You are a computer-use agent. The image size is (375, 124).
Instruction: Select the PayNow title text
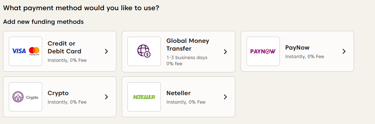point(297,48)
